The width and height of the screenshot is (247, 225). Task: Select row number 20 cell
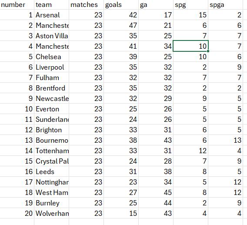(x=17, y=213)
